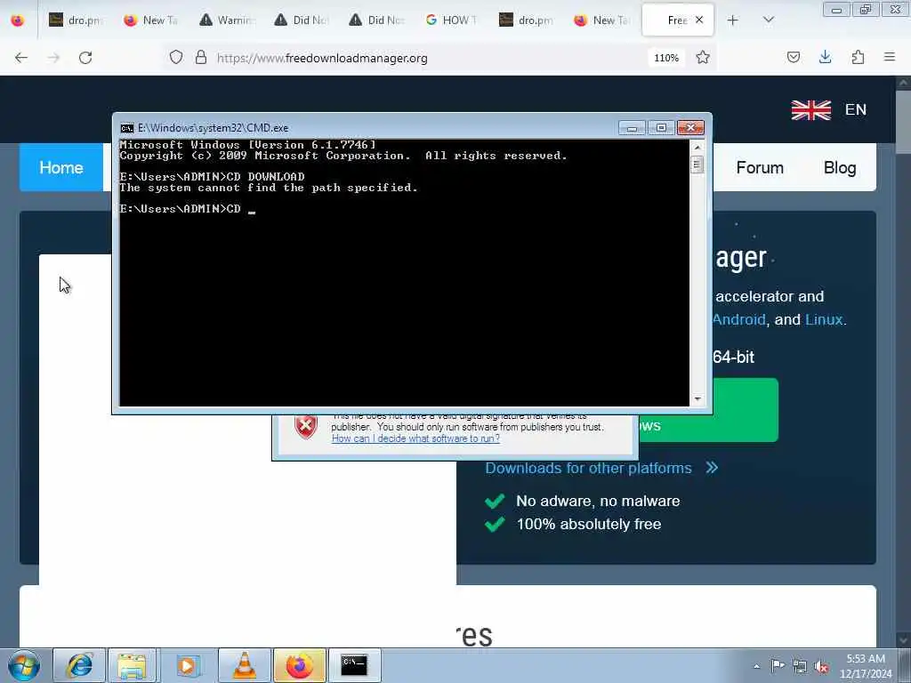Open the Save to Pocket icon
Viewport: 911px width, 683px height.
click(794, 57)
